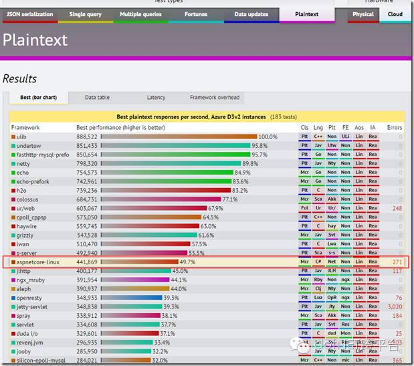The image size is (414, 366).
Task: Select the cpoll_cppsp framework row name
Action: click(x=31, y=217)
